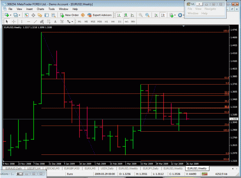Select the Vertical Line drawing tool
241x178 pixels.
click(x=22, y=22)
